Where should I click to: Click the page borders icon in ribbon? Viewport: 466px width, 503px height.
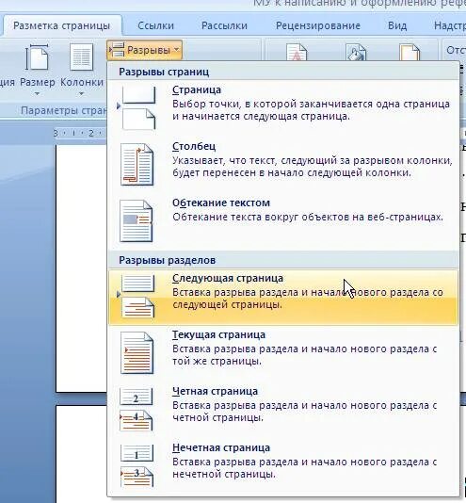410,53
